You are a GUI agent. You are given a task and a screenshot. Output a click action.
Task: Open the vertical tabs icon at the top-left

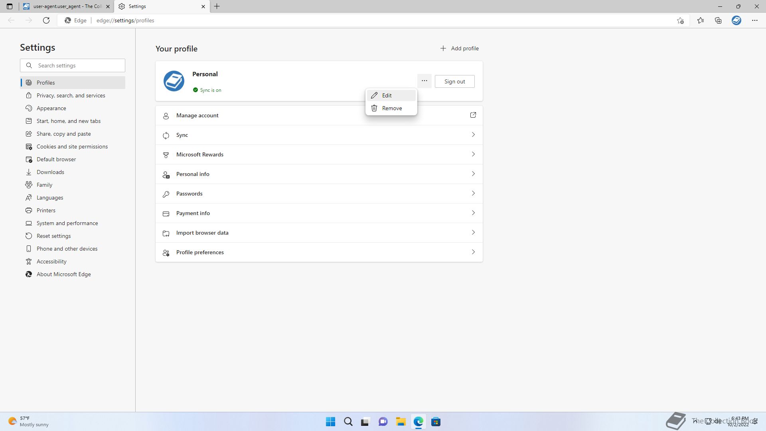(10, 6)
